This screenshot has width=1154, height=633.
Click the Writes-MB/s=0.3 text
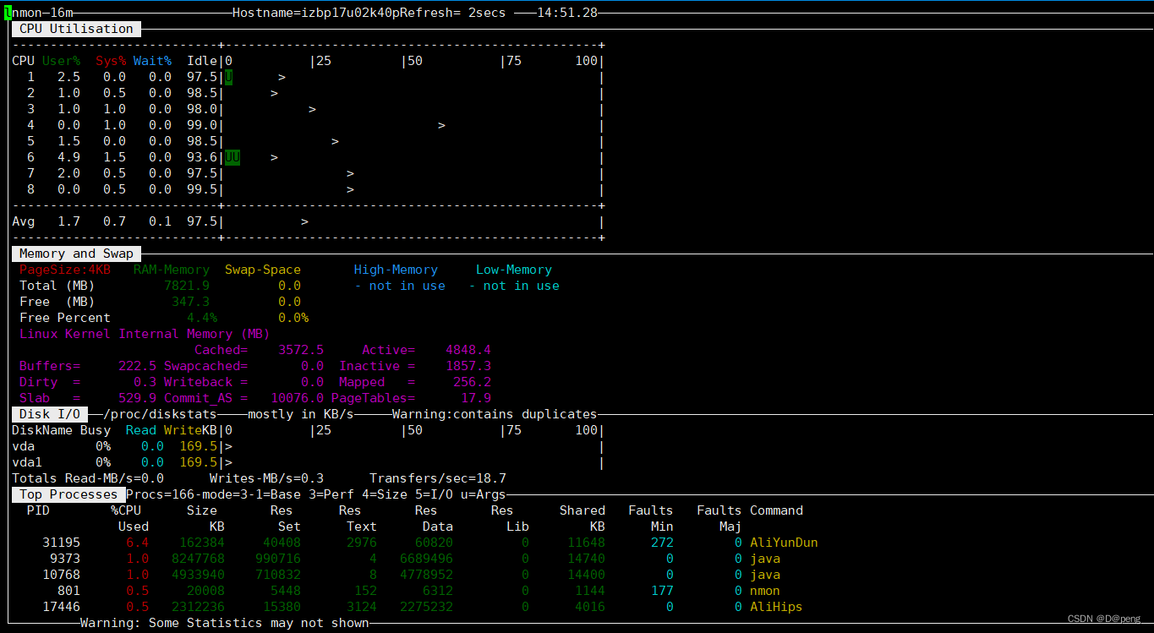(x=266, y=478)
